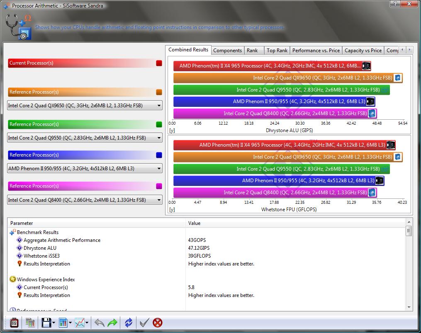Go back using the gray undo arrow

click(100, 323)
